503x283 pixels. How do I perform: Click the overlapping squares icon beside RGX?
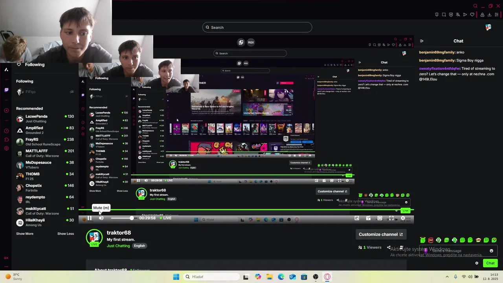click(241, 42)
